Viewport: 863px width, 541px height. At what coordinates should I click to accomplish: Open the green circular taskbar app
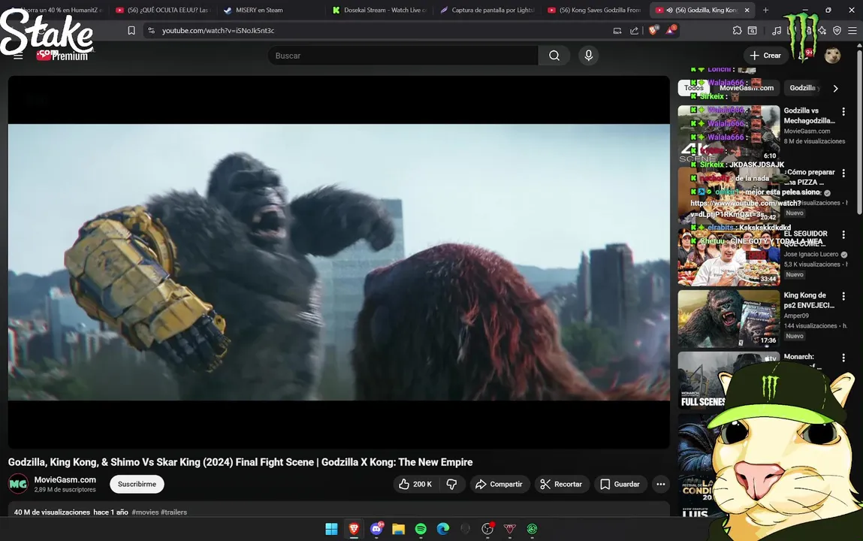point(532,529)
